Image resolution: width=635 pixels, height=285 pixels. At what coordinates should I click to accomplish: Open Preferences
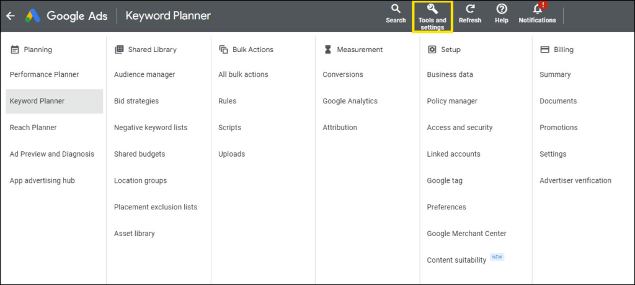point(446,207)
